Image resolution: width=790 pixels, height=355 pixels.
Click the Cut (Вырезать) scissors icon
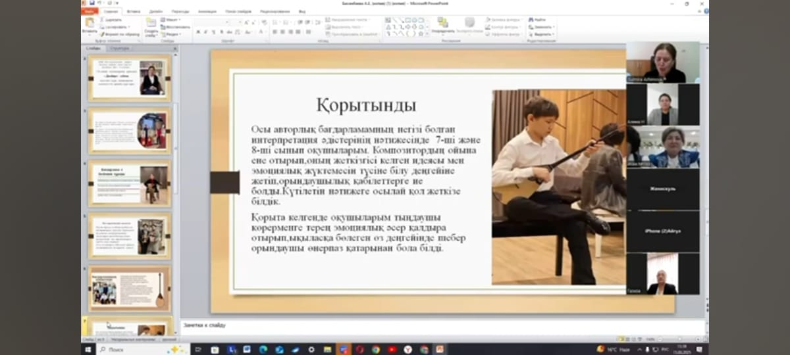click(x=103, y=20)
